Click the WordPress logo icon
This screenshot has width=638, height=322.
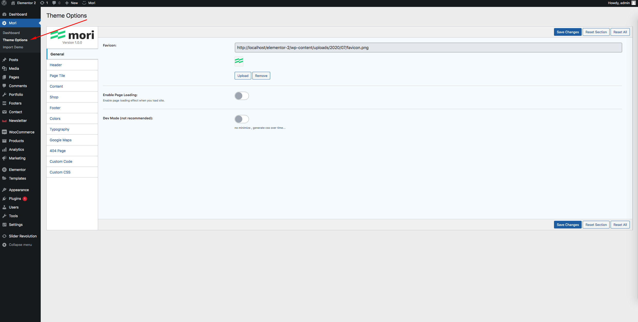click(x=4, y=3)
